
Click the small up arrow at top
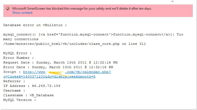pos(172,1)
